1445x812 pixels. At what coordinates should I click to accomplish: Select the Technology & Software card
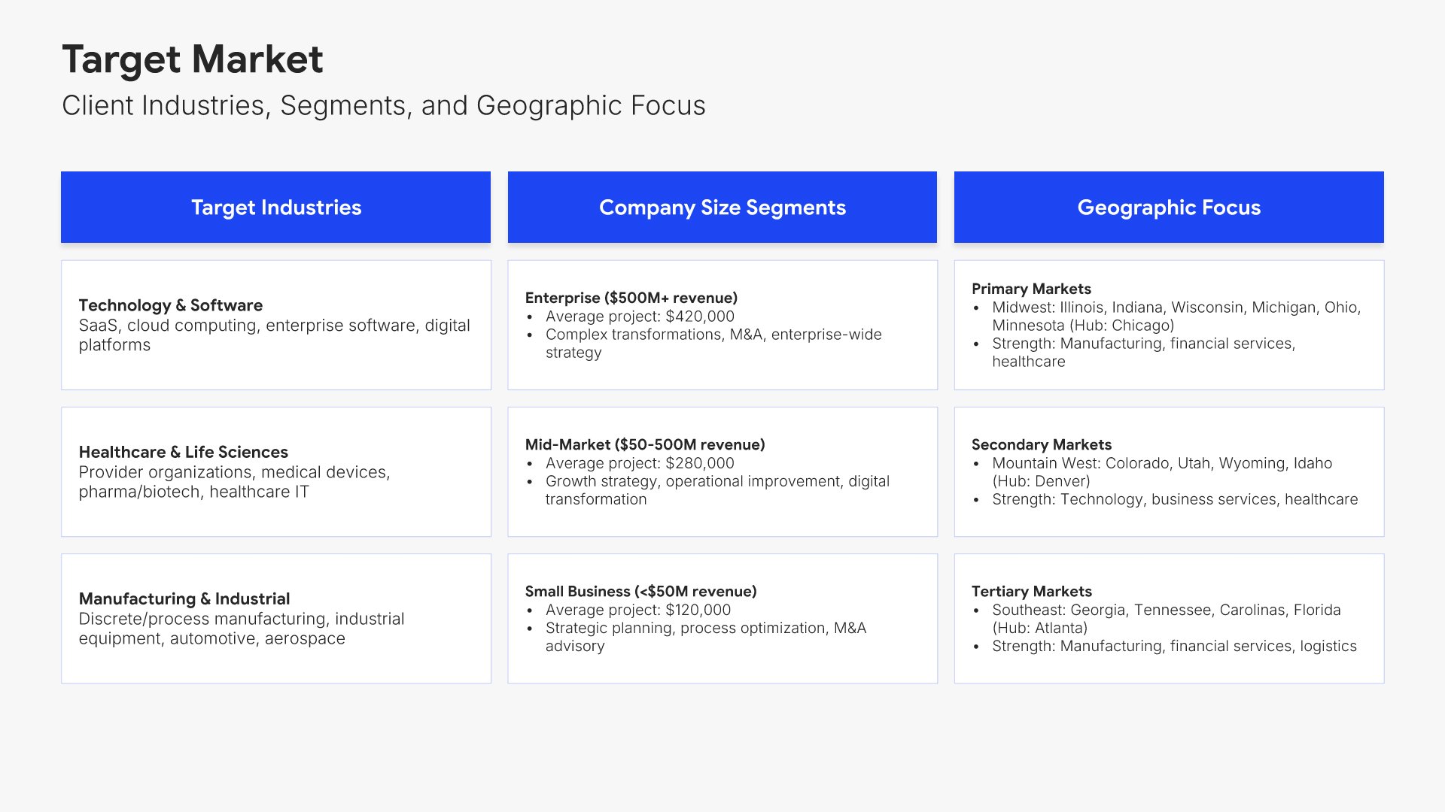pyautogui.click(x=275, y=325)
